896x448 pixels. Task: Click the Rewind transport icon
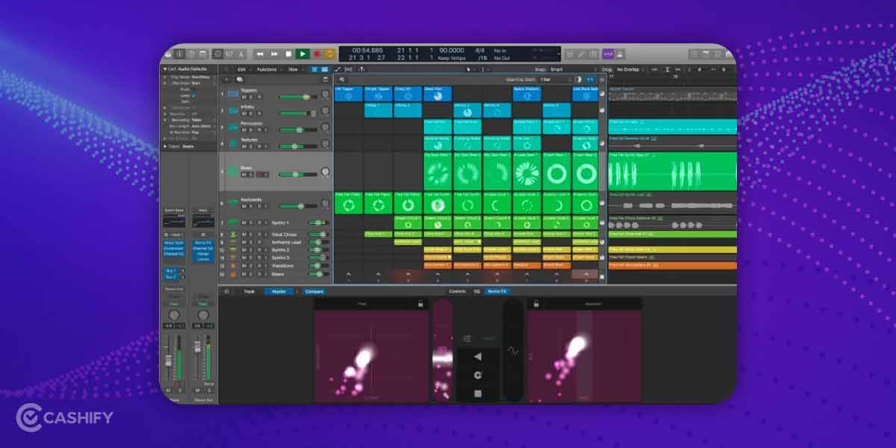click(x=260, y=53)
